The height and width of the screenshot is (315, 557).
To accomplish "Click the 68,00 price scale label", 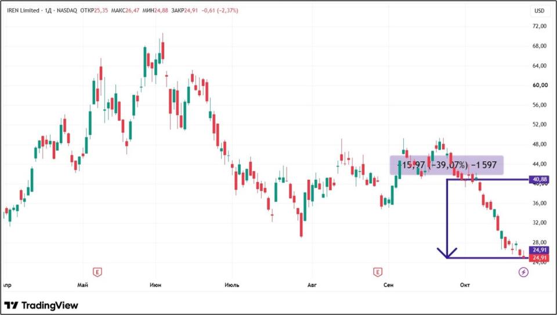I will click(x=539, y=46).
